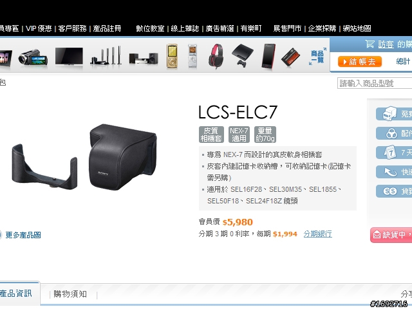
Task: Switch to the 購物須知 tab
Action: click(70, 294)
